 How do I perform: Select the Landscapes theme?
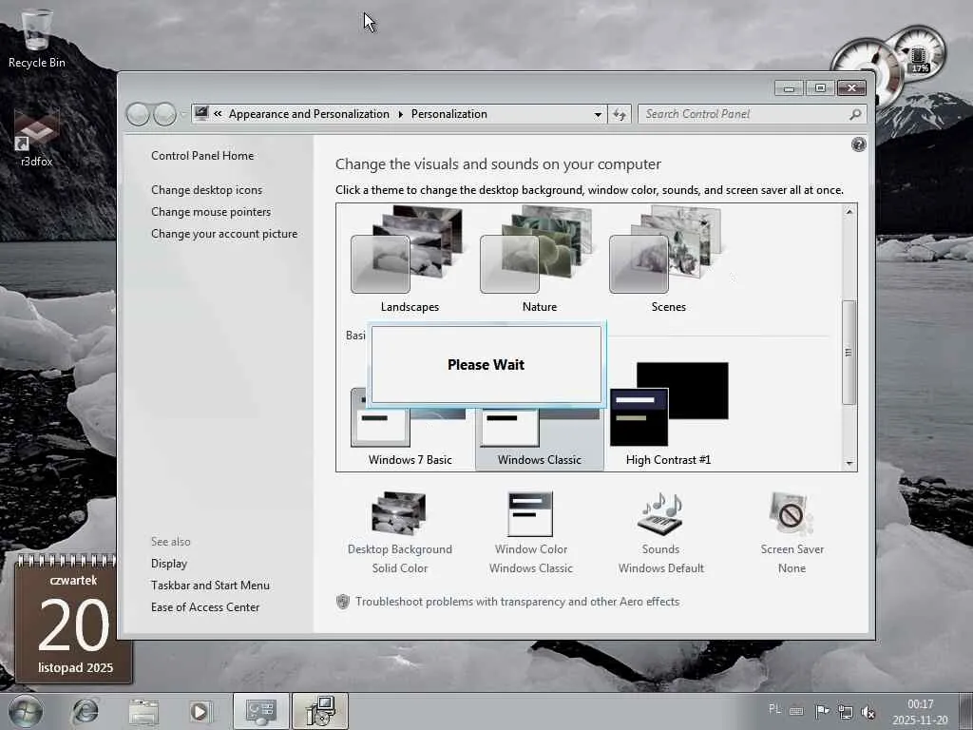(x=410, y=259)
